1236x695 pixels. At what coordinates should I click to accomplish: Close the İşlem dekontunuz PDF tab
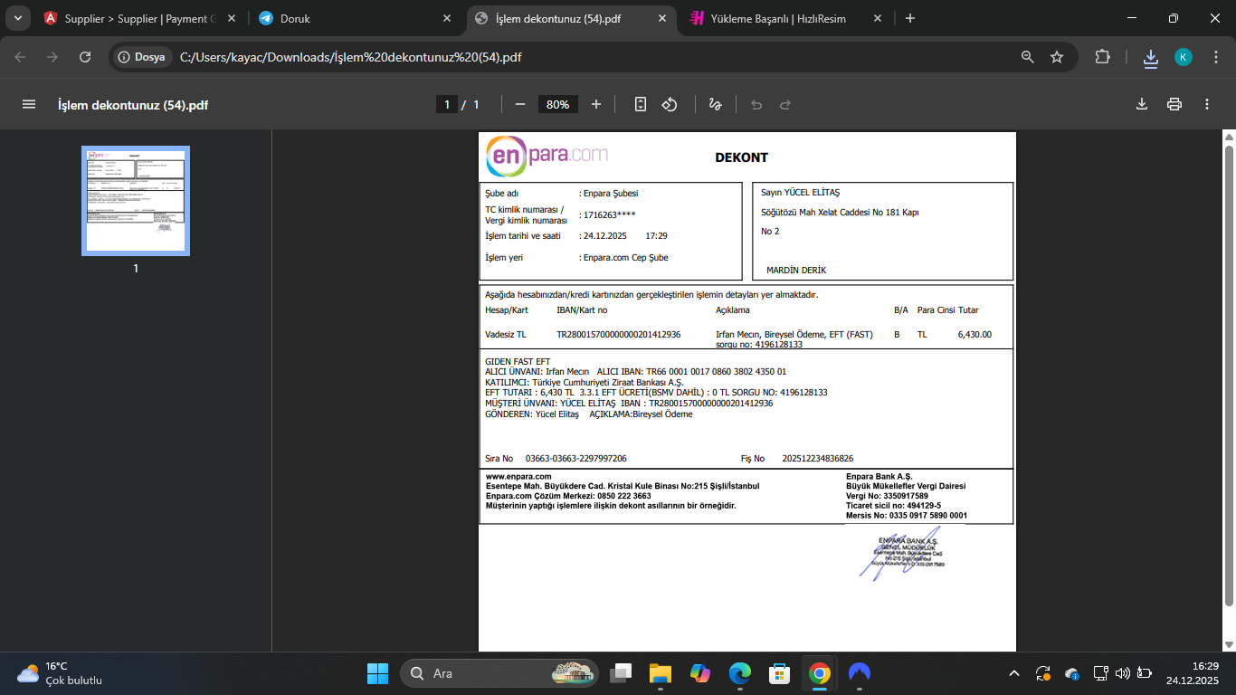click(663, 18)
